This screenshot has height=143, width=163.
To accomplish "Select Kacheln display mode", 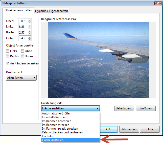I will point(47,136).
